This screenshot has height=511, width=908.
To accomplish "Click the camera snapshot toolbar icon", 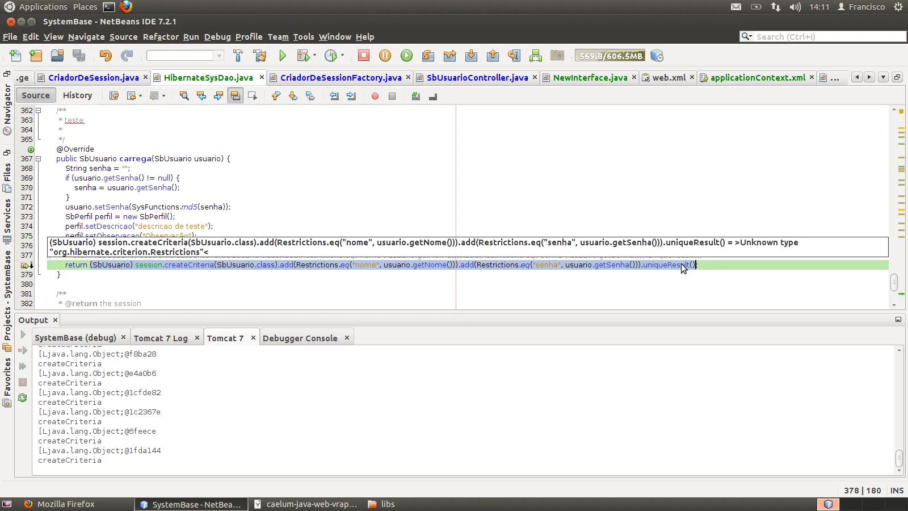I will (557, 56).
